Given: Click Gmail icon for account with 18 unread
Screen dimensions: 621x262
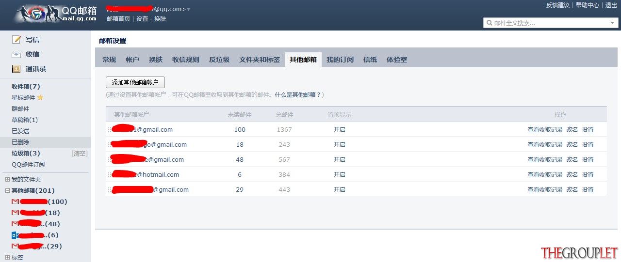Looking at the screenshot, I should (x=15, y=213).
